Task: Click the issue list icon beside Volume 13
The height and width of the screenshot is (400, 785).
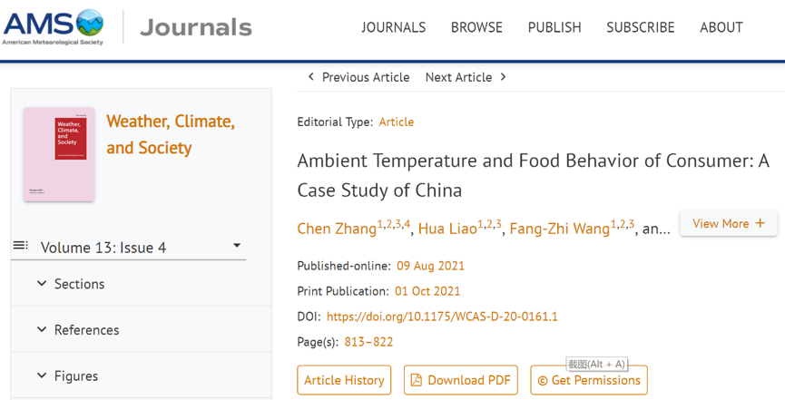Action: [21, 246]
